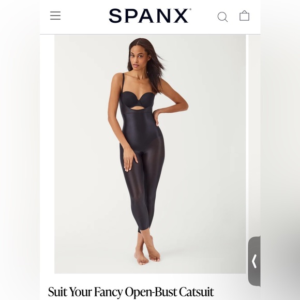Select the magnifier icon beside the bag
Viewport: 300px width, 300px height.
(222, 17)
